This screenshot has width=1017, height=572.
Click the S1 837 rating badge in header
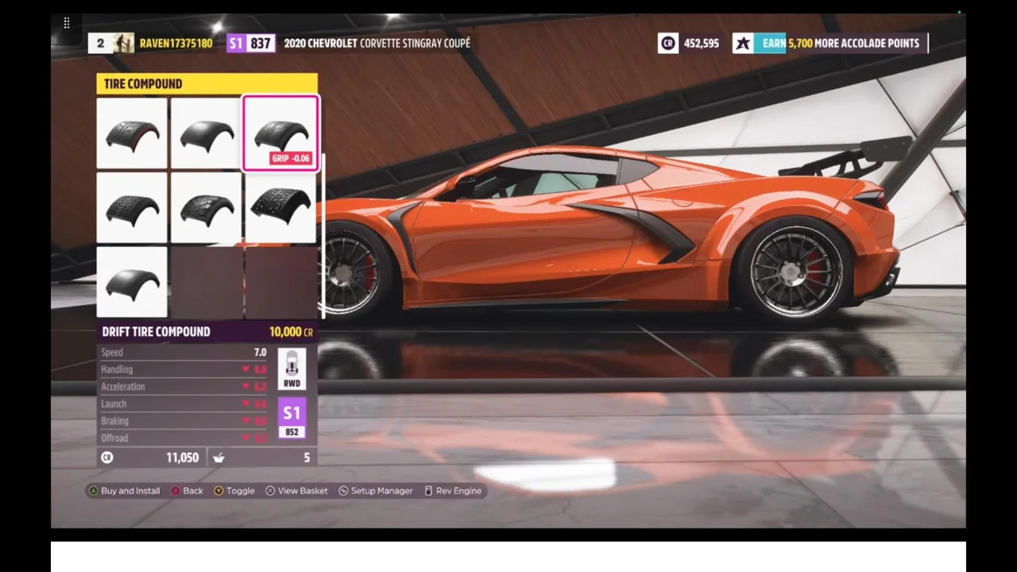pos(250,43)
